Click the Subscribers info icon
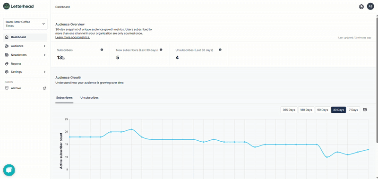 pyautogui.click(x=102, y=50)
